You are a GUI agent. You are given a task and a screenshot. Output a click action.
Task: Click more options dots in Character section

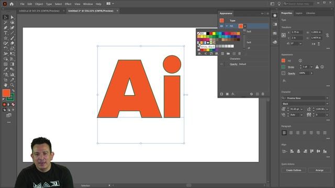pyautogui.click(x=328, y=120)
